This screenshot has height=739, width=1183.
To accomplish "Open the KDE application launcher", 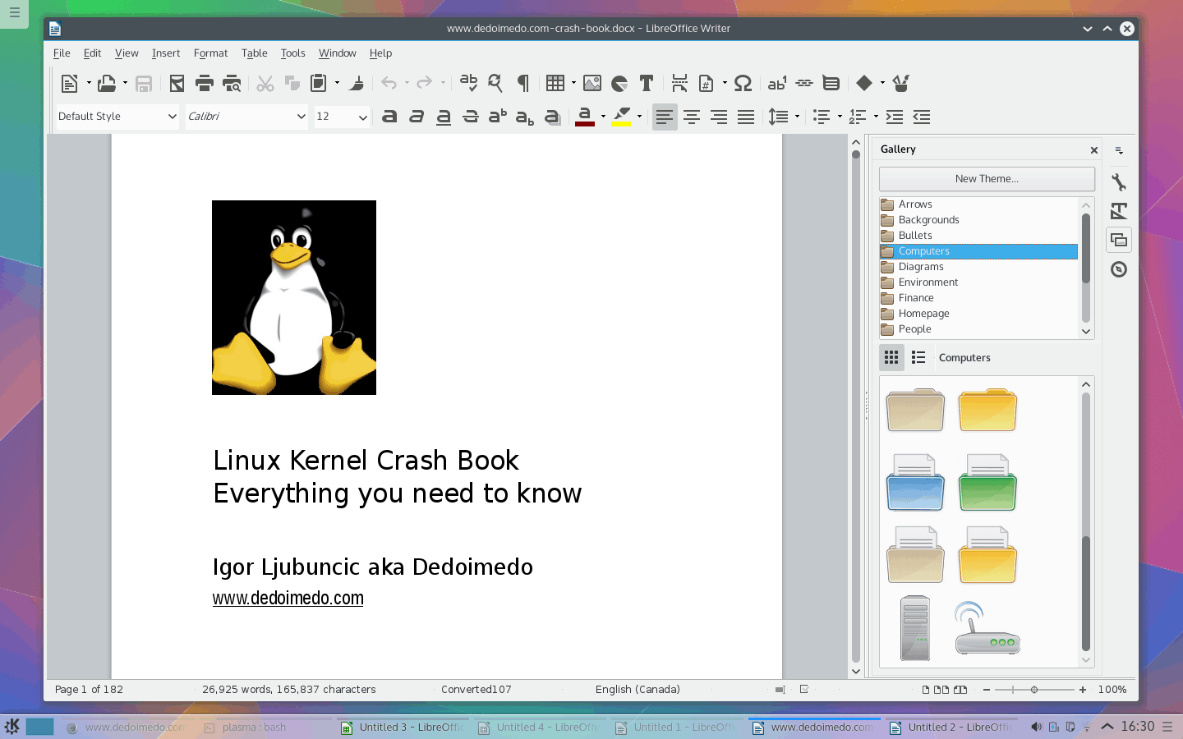I will (12, 727).
